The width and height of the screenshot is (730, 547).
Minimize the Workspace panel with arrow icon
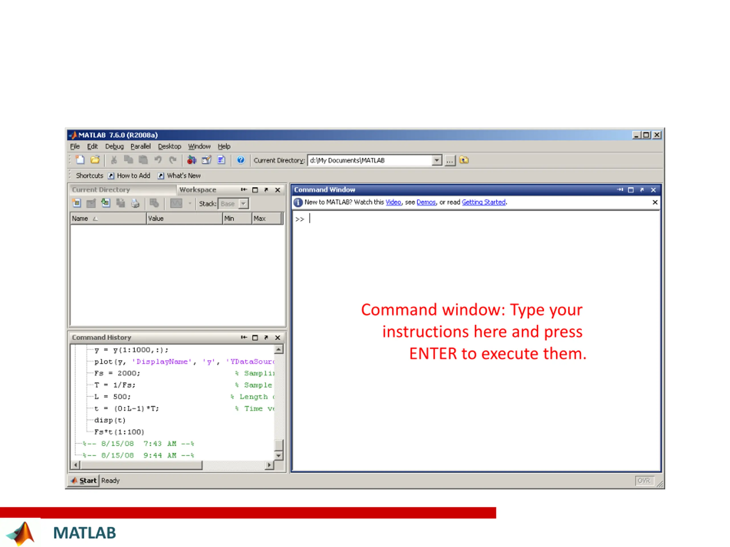244,190
